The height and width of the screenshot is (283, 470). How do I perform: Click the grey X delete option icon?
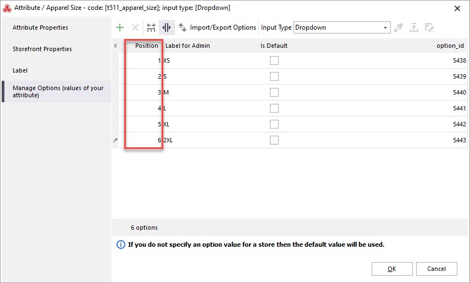(135, 27)
